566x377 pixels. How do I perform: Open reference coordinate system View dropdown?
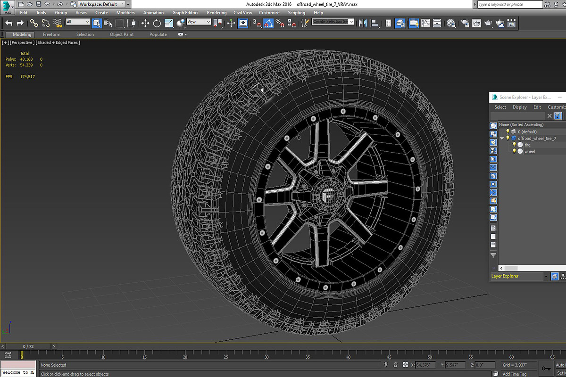point(199,22)
